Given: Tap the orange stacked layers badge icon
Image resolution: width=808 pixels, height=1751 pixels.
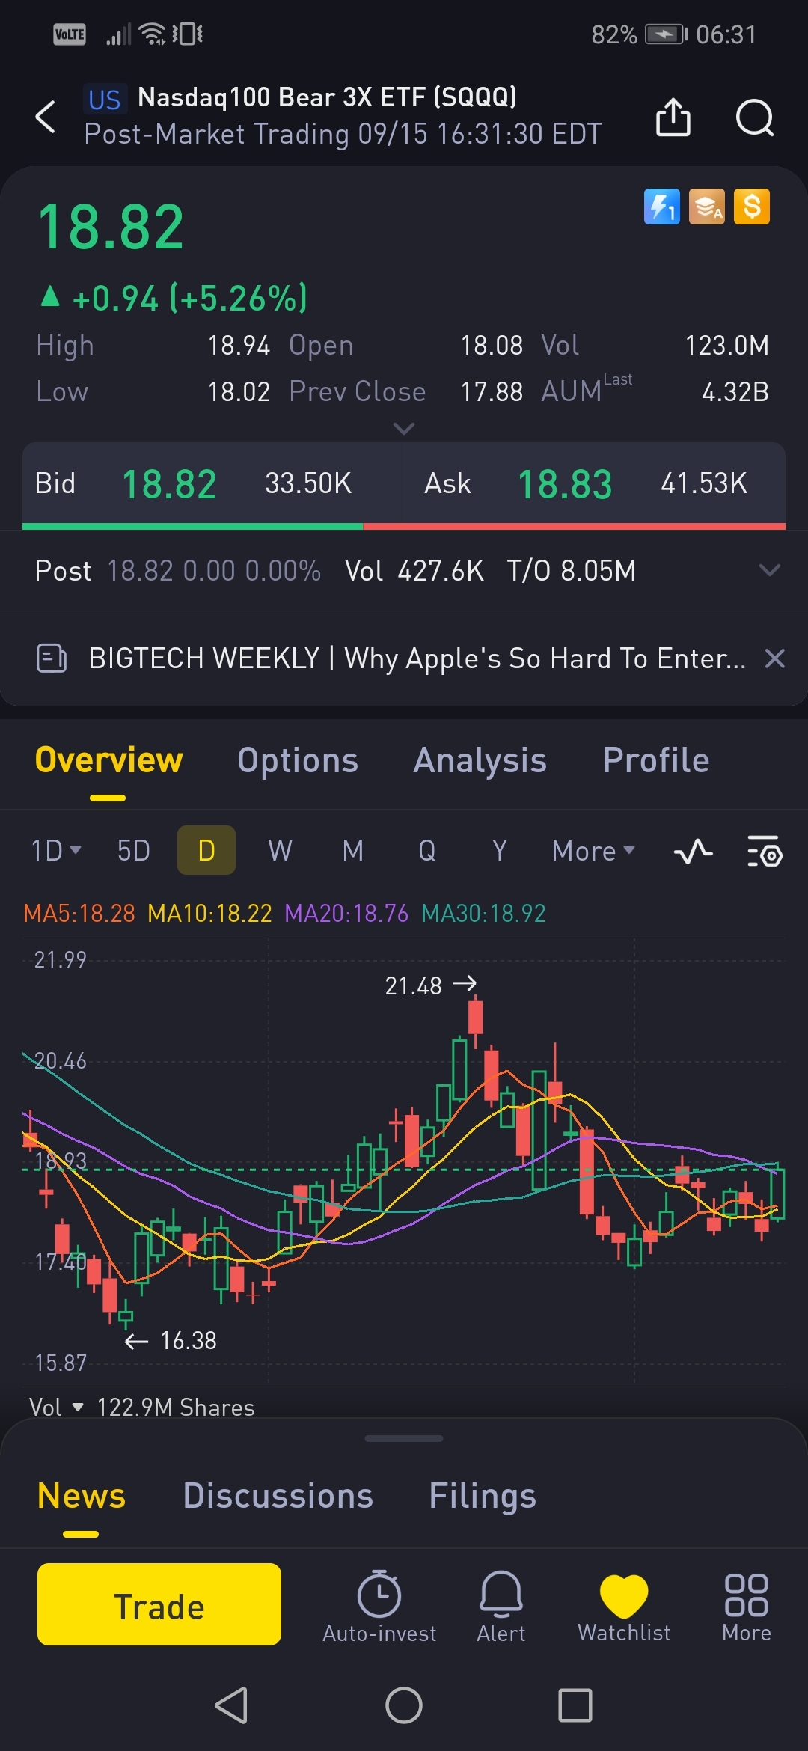Looking at the screenshot, I should 707,207.
